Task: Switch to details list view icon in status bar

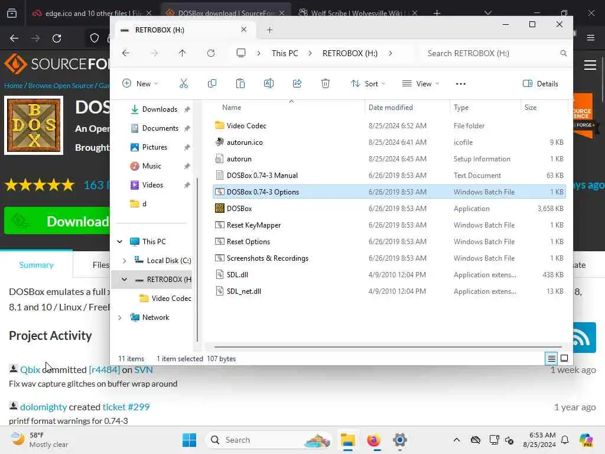Action: (551, 359)
